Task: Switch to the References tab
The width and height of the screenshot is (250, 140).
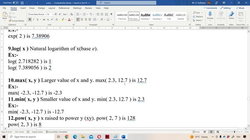Action: [64, 8]
